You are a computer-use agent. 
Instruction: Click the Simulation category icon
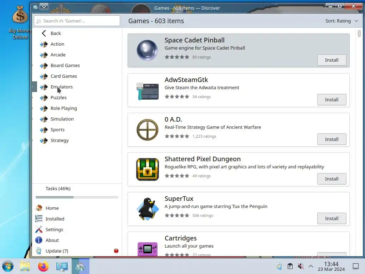pos(43,119)
